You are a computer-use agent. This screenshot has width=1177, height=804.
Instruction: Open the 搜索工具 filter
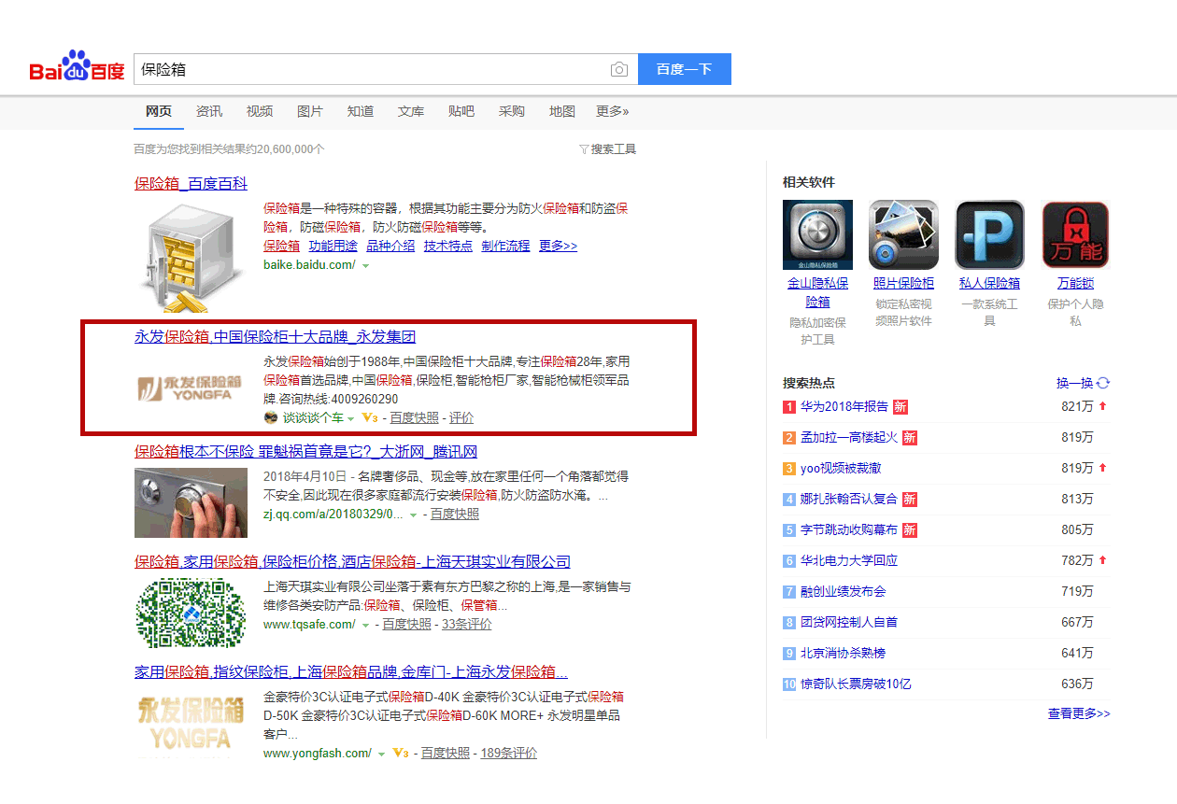click(x=607, y=149)
